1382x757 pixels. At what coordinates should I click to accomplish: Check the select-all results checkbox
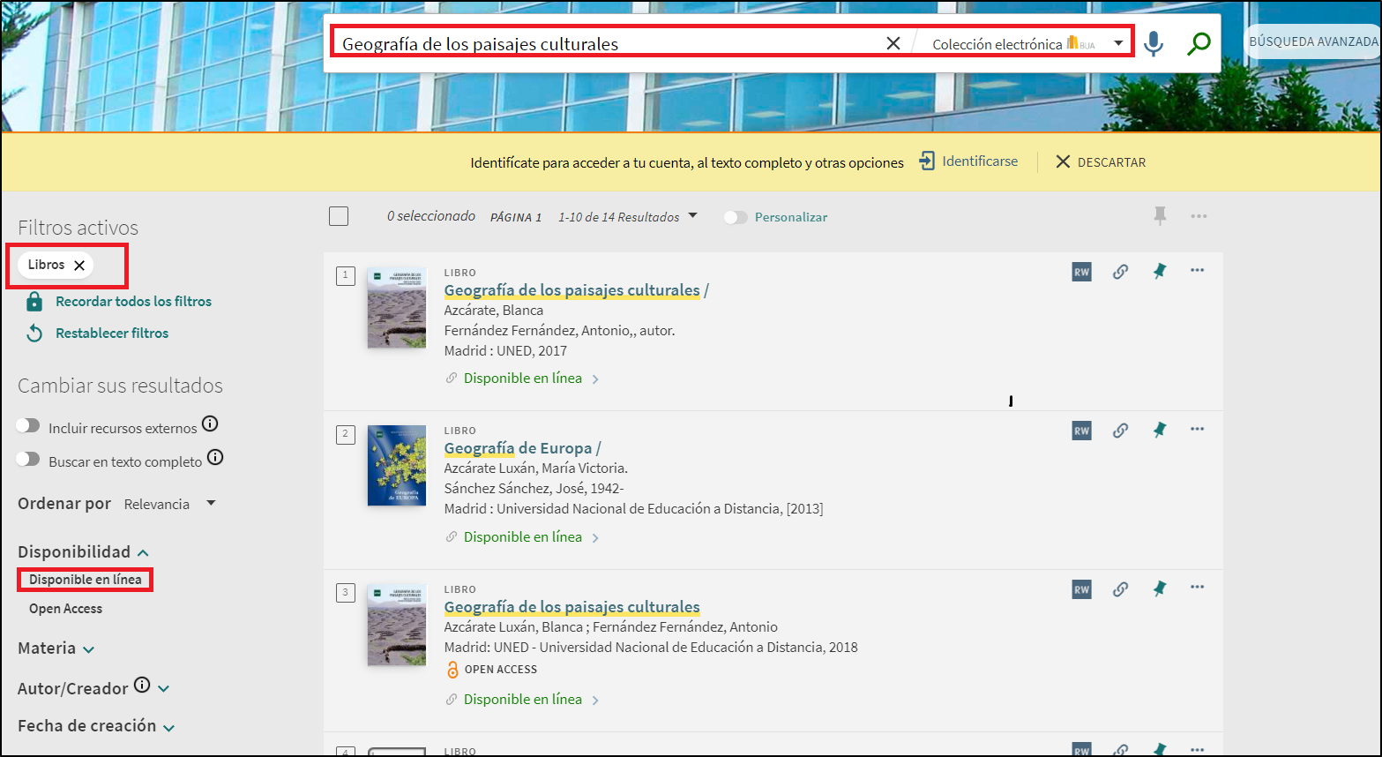click(x=339, y=216)
